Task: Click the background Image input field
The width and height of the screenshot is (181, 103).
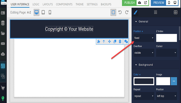Action: (163, 81)
